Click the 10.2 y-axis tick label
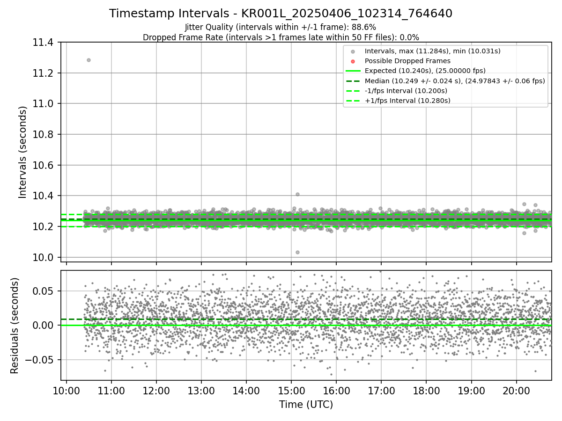 click(44, 226)
